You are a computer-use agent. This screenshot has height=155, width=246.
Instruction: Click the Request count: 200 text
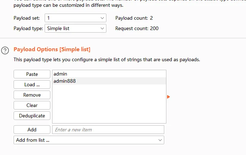pyautogui.click(x=137, y=28)
